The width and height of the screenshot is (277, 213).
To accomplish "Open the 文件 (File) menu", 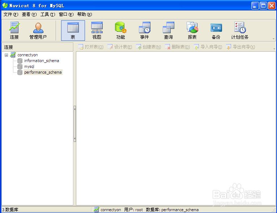I will pyautogui.click(x=11, y=14).
